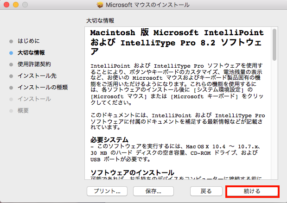
Task: Click the gray bullet beside 使用許諾契約
Action: 11,64
